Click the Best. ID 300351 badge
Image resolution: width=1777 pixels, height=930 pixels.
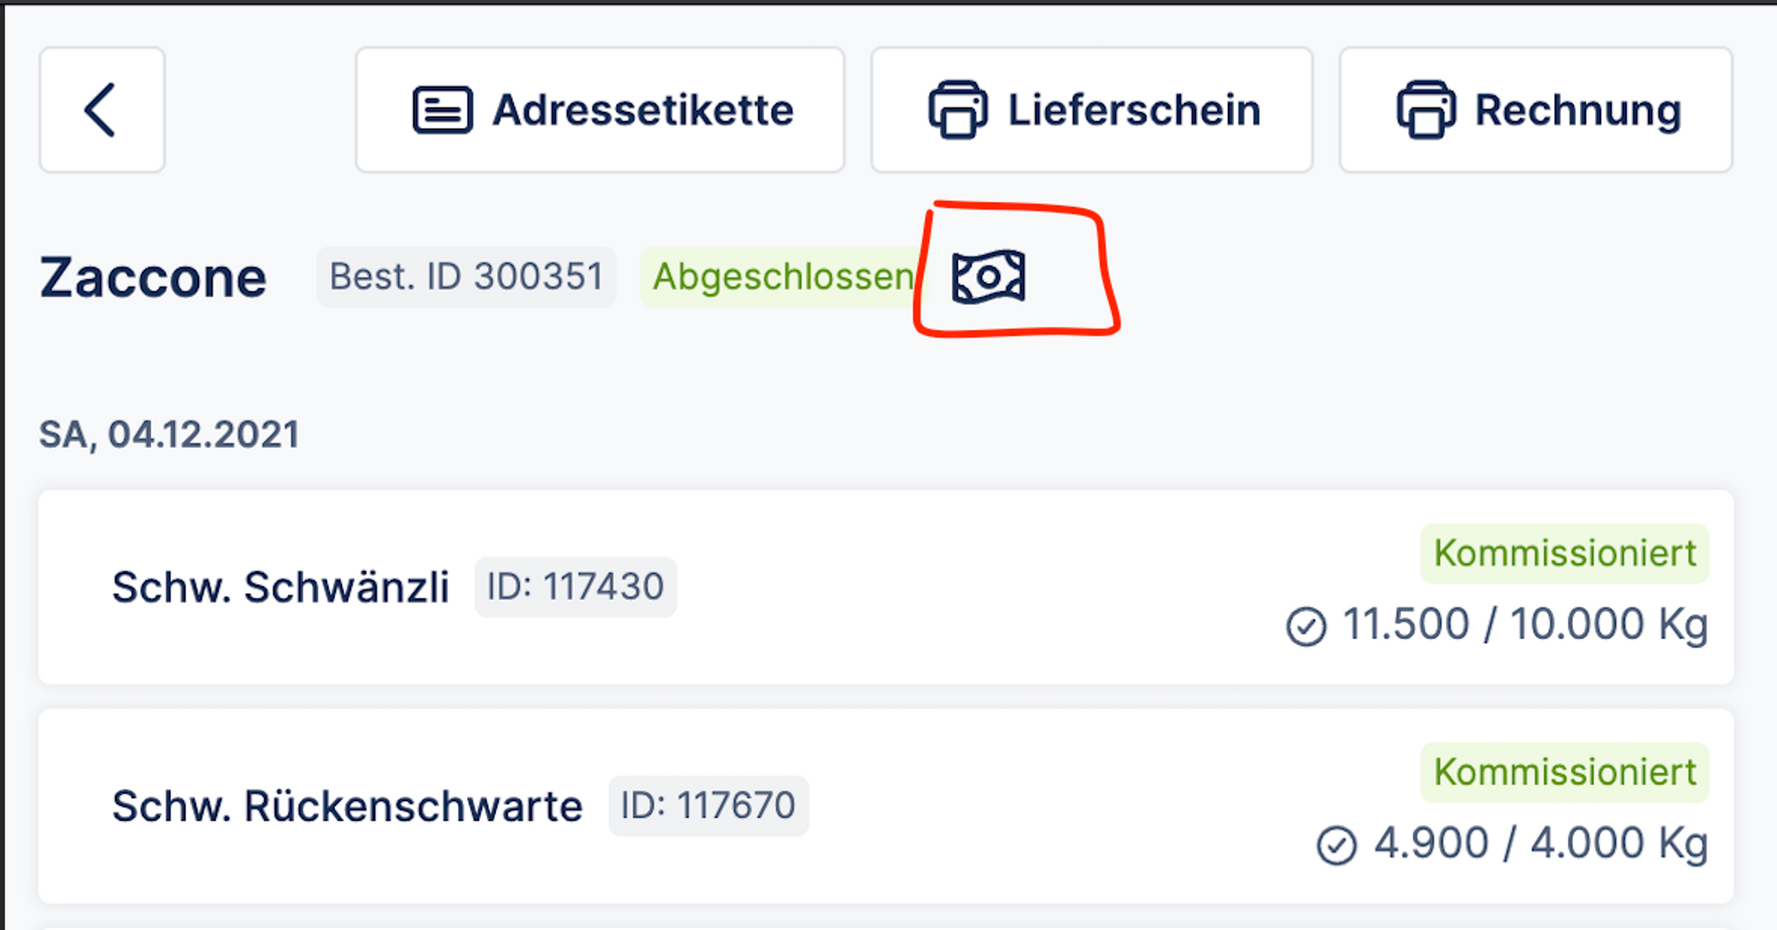click(x=466, y=277)
